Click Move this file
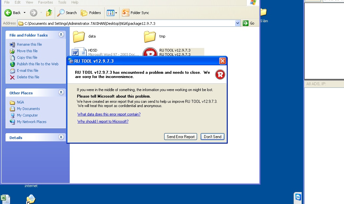The height and width of the screenshot is (204, 344). click(27, 51)
